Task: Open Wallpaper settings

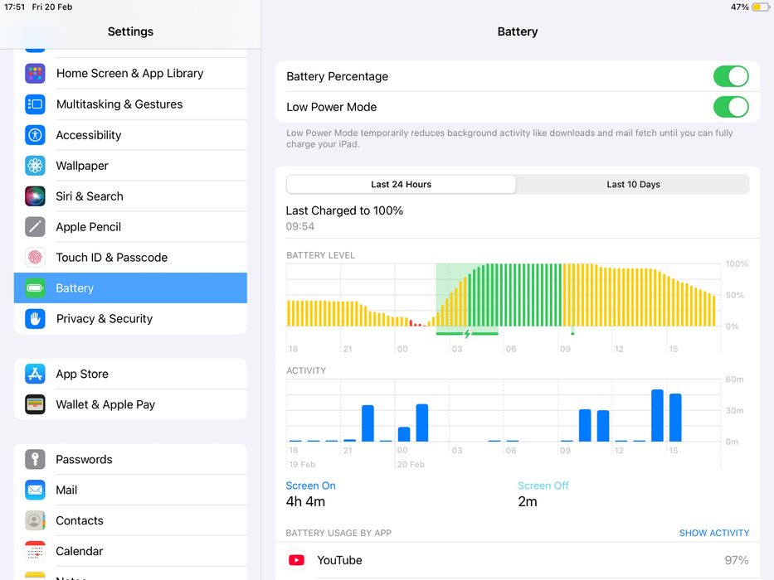Action: [x=130, y=165]
